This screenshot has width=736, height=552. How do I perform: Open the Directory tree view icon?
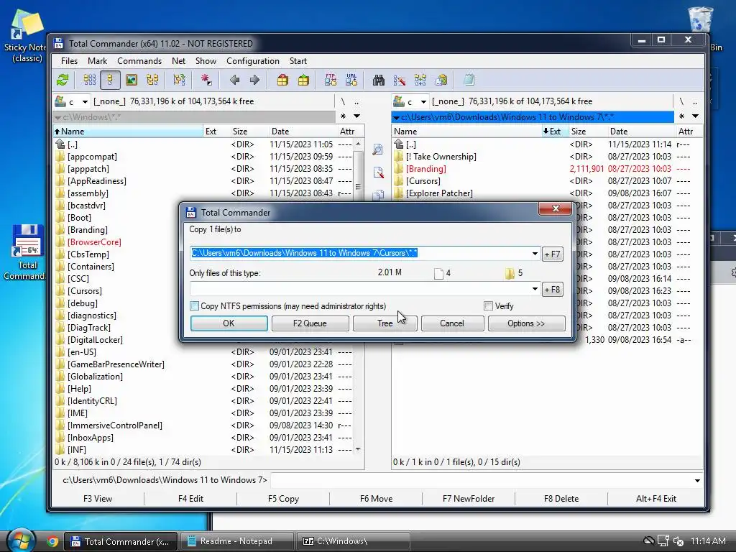tap(152, 80)
